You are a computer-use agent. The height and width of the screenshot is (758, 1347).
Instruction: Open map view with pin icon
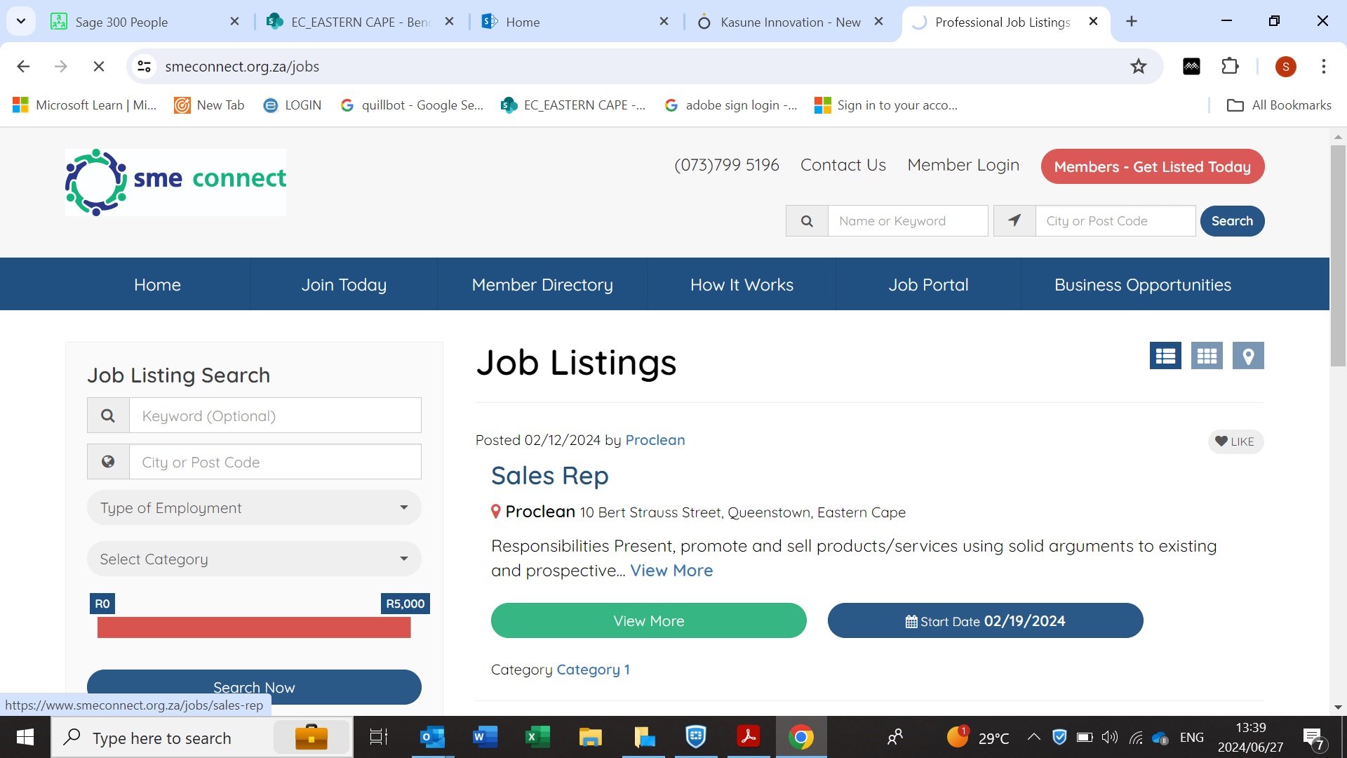point(1247,356)
